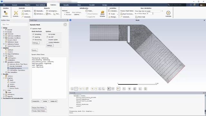Image resolution: width=206 pixels, height=116 pixels.
Task: Open Plot icon in Reports group
Action: click(57, 14)
